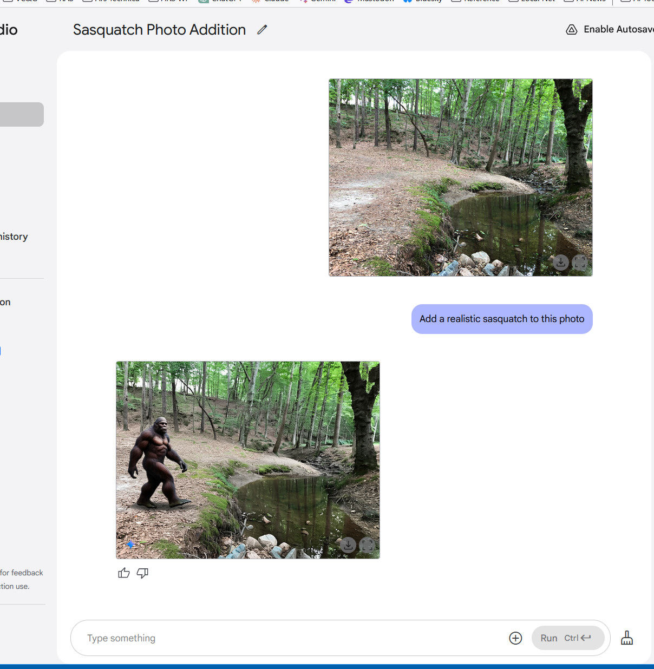Open the generated sasquatch image in fullscreen
The height and width of the screenshot is (669, 654).
(367, 545)
